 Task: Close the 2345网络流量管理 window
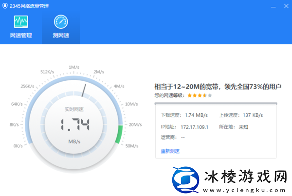click(x=287, y=6)
